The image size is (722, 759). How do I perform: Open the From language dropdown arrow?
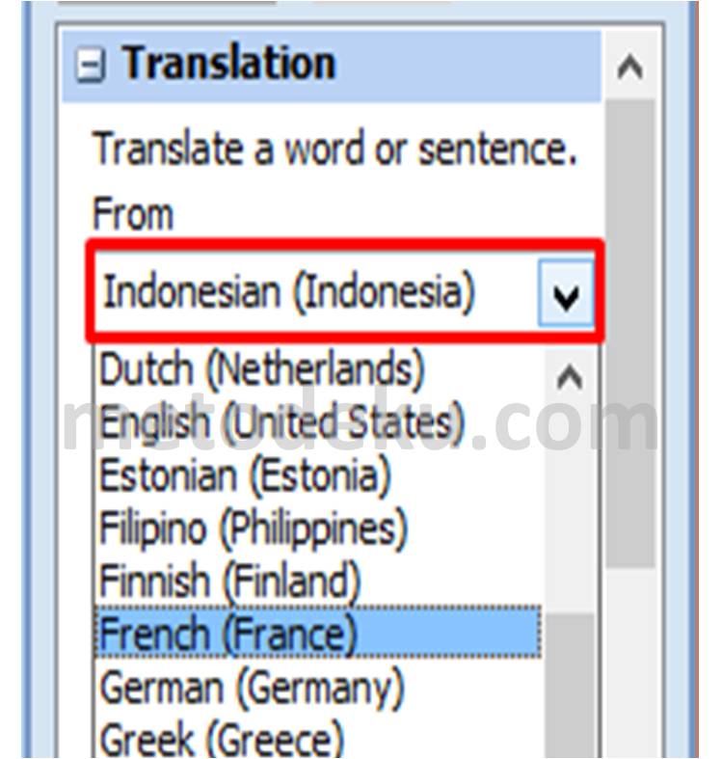(565, 293)
